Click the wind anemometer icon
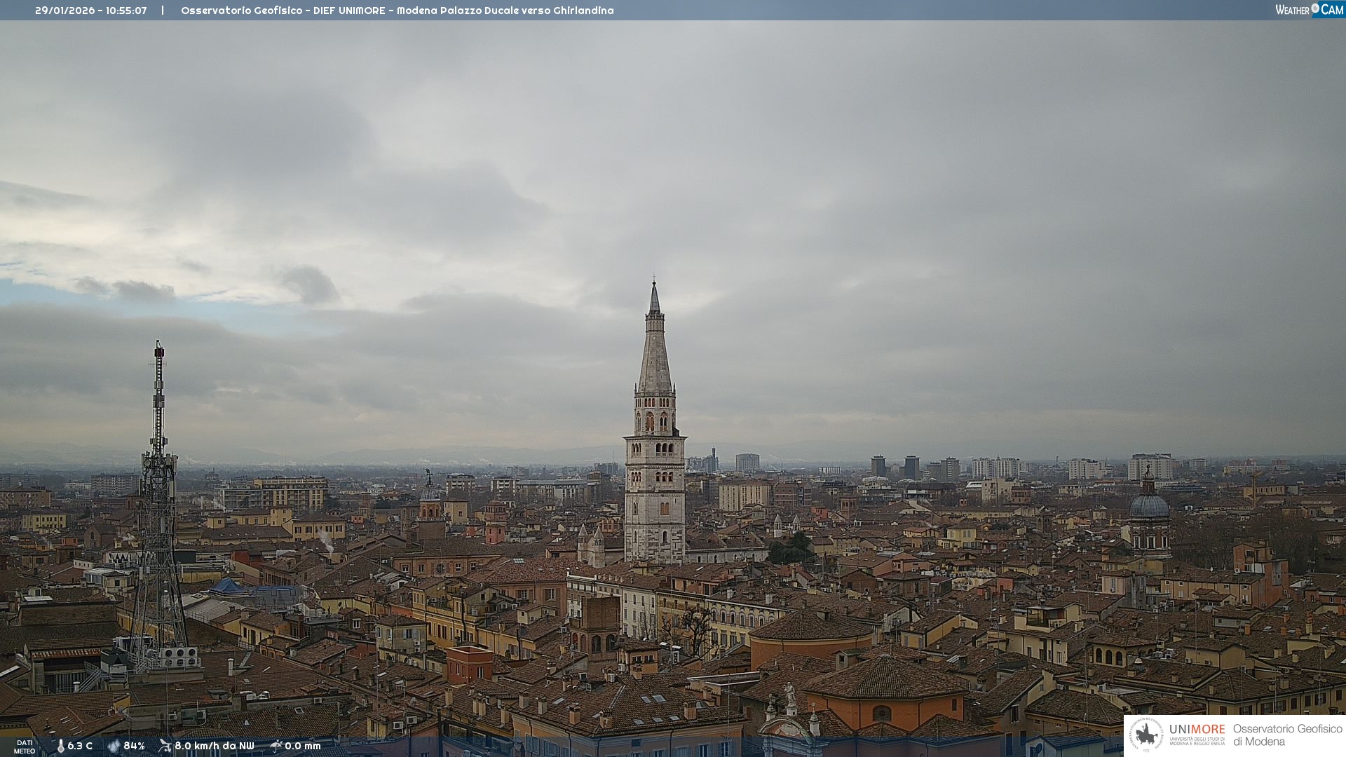 click(x=165, y=746)
